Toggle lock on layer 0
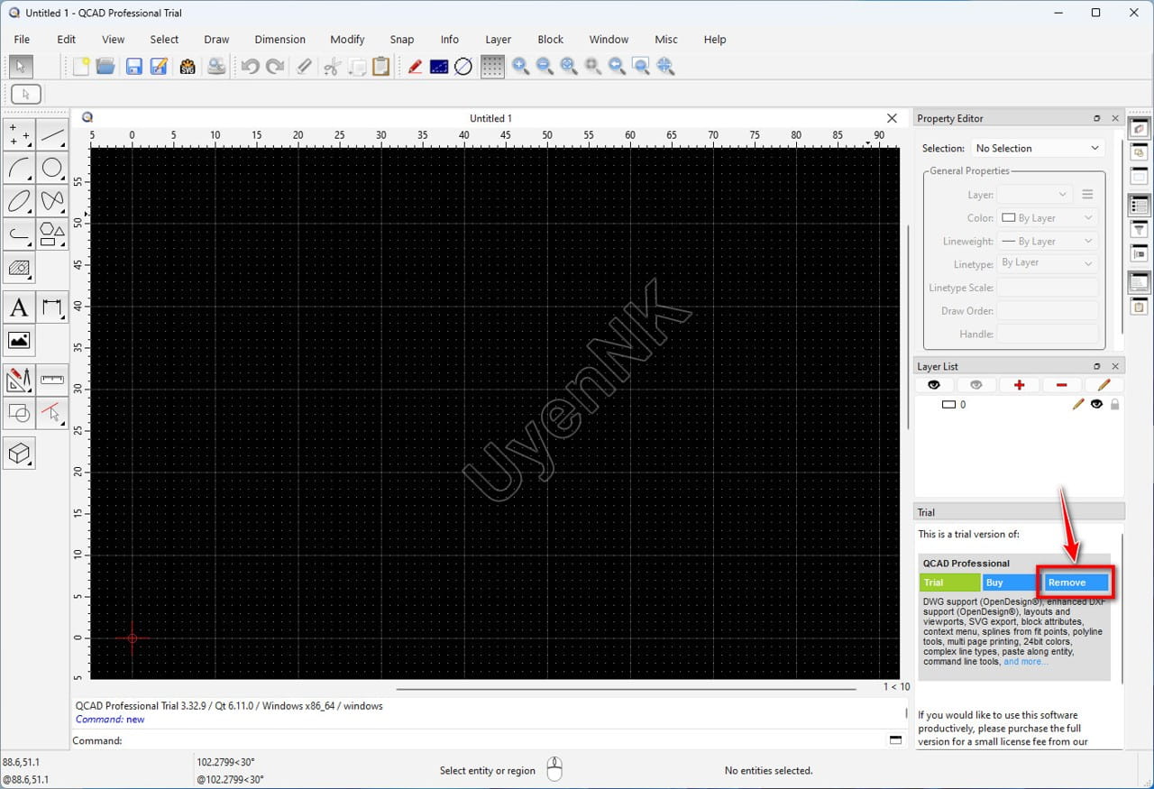The image size is (1154, 789). [x=1114, y=405]
